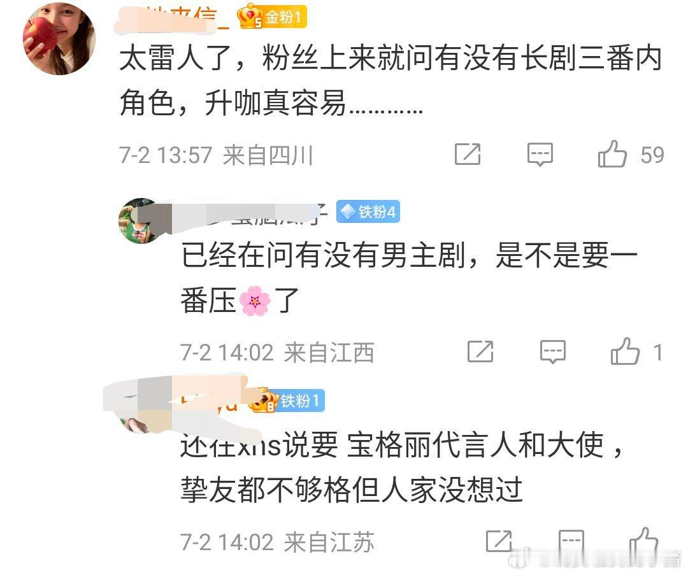Share the 江西 reply posted at 14:02

pos(480,351)
